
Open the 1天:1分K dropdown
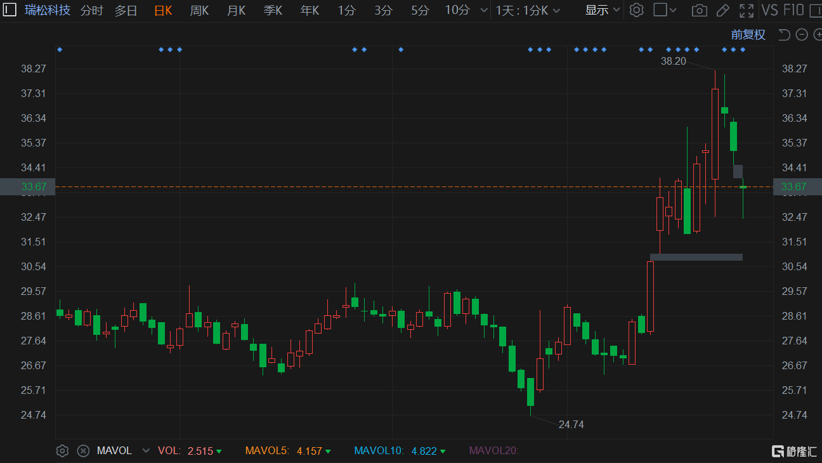pyautogui.click(x=528, y=11)
